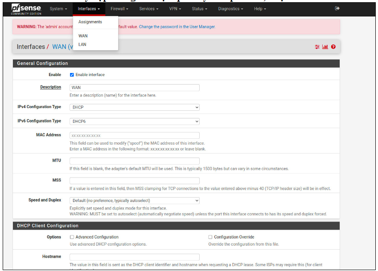The height and width of the screenshot is (271, 378).
Task: Follow the Change the password link
Action: pyautogui.click(x=177, y=27)
